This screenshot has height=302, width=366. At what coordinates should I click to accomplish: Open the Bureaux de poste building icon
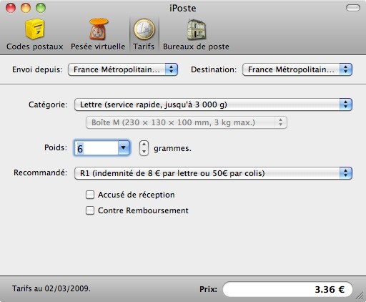(x=197, y=29)
